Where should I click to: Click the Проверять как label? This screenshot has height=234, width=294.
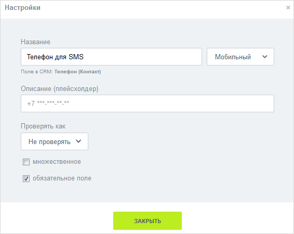point(43,126)
